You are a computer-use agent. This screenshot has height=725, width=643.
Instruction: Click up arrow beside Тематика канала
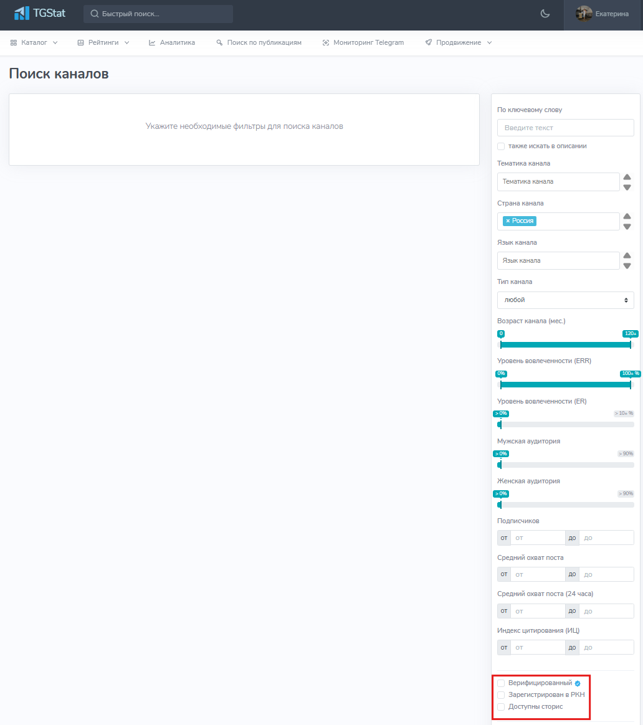(627, 178)
